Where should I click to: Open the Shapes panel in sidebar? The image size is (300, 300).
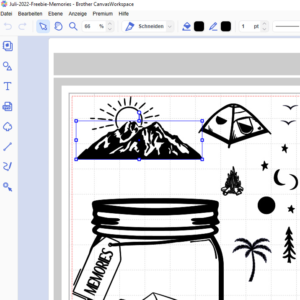point(8,66)
